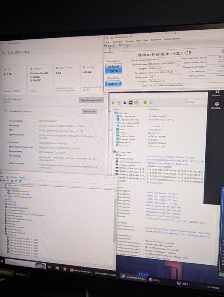Click the firmware version field W0824A0

pos(164,59)
